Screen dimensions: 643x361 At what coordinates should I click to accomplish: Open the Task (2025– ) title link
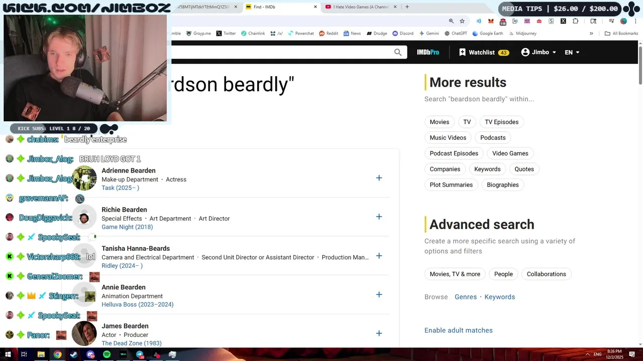point(120,188)
